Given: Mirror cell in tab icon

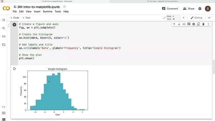Looking at the screenshot, I should click(199, 24).
